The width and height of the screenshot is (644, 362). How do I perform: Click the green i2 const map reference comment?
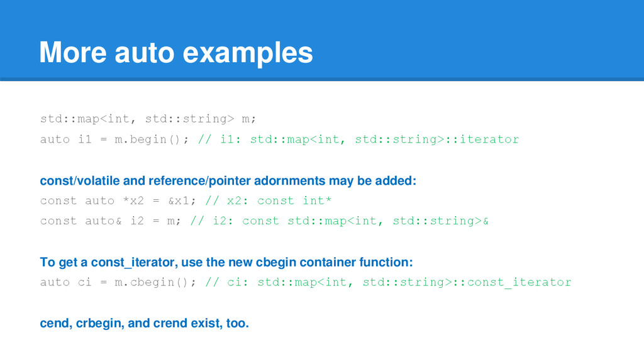click(x=340, y=221)
